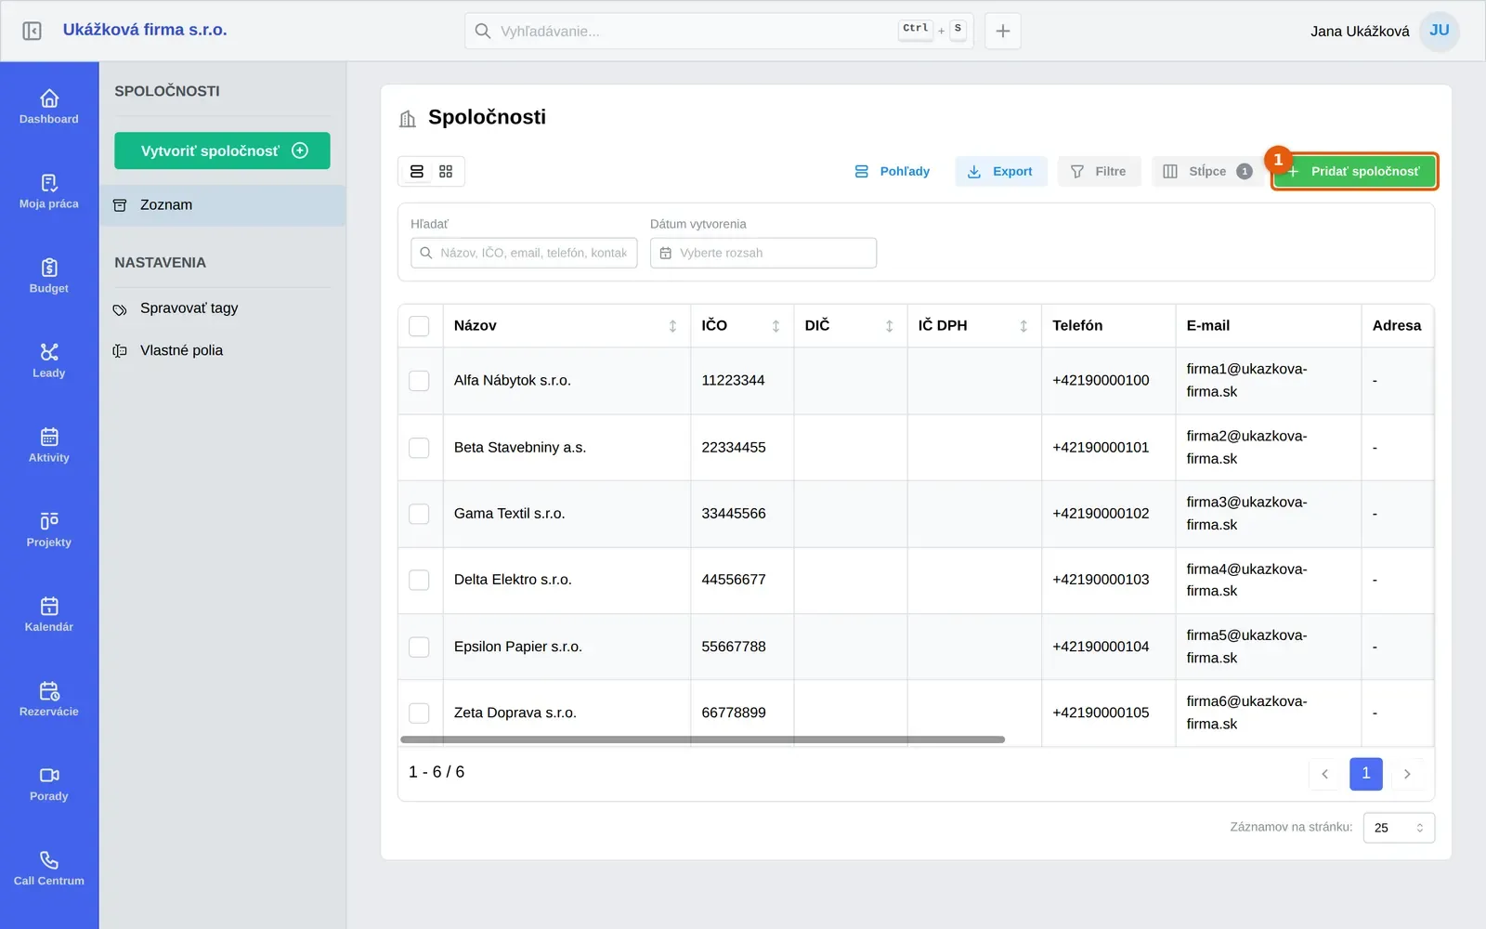This screenshot has height=929, width=1486.
Task: Open the Dashboard section
Action: [49, 107]
